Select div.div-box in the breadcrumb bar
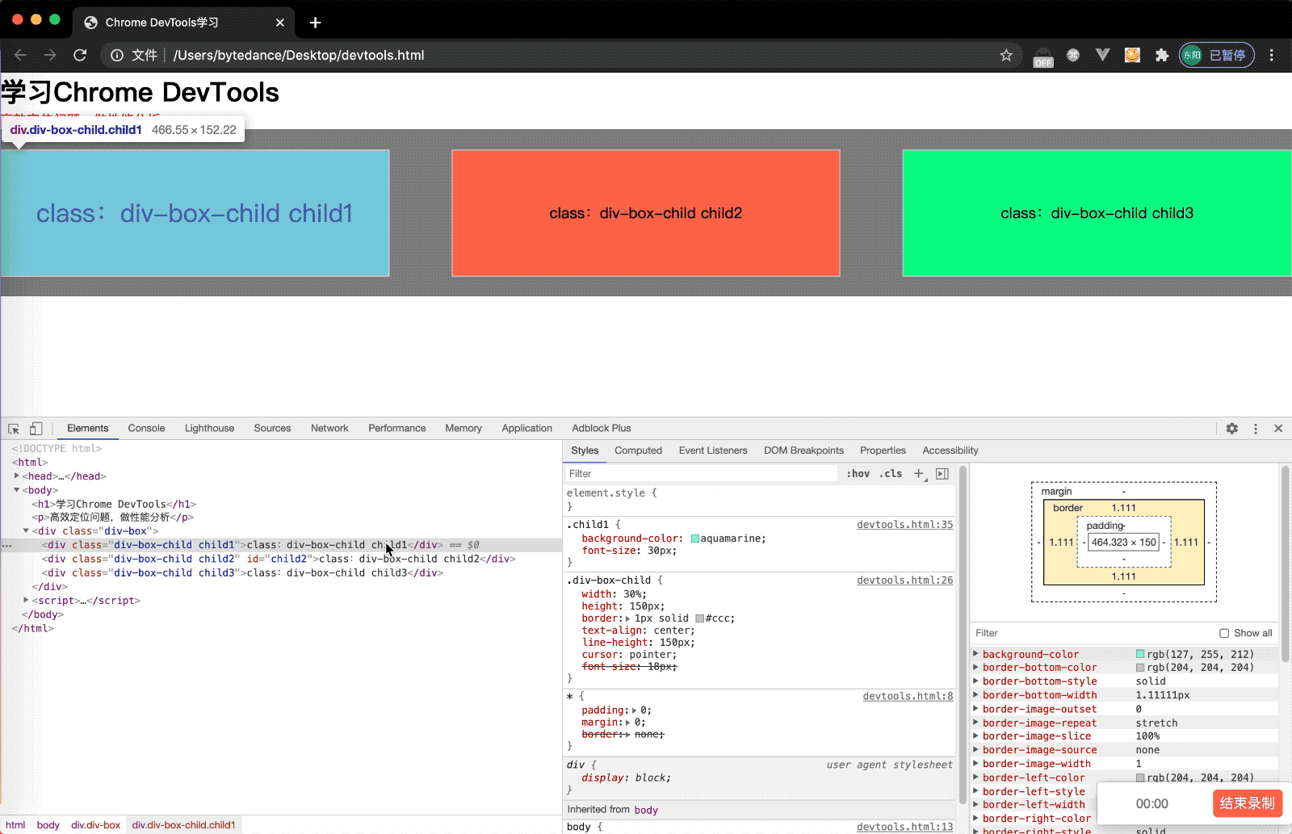Image resolution: width=1292 pixels, height=834 pixels. pyautogui.click(x=95, y=825)
